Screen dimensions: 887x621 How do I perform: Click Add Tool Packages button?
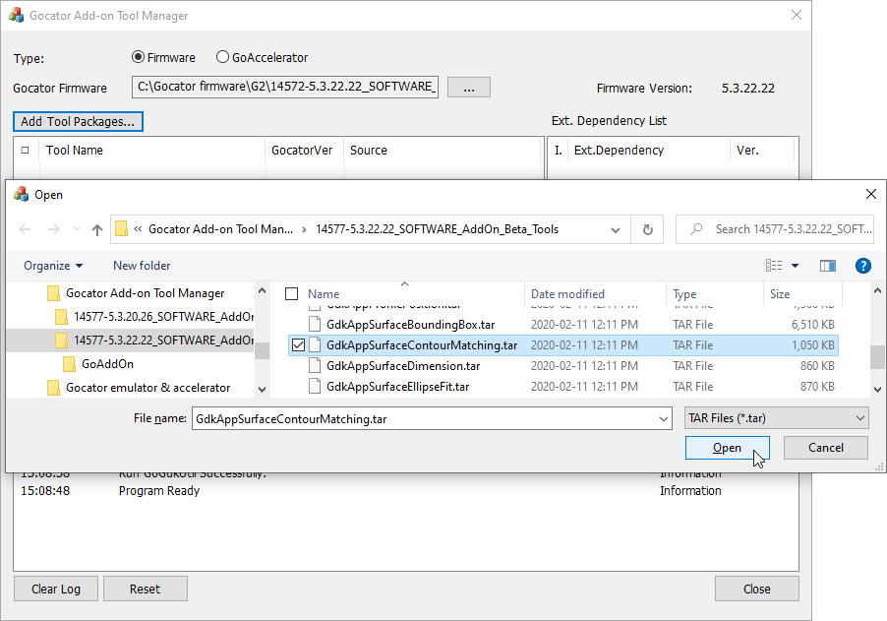(x=78, y=122)
